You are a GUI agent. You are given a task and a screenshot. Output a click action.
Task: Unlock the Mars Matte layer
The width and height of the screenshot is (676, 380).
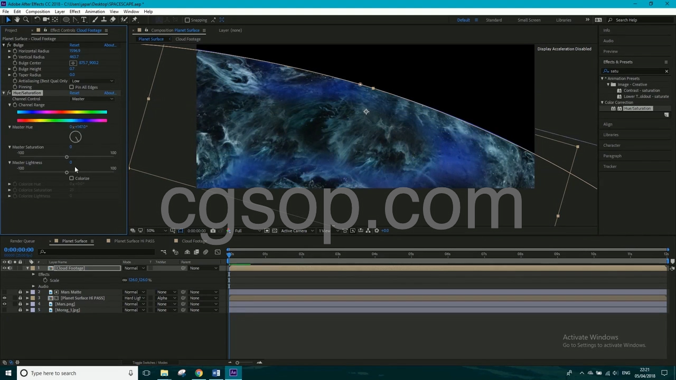(x=20, y=292)
